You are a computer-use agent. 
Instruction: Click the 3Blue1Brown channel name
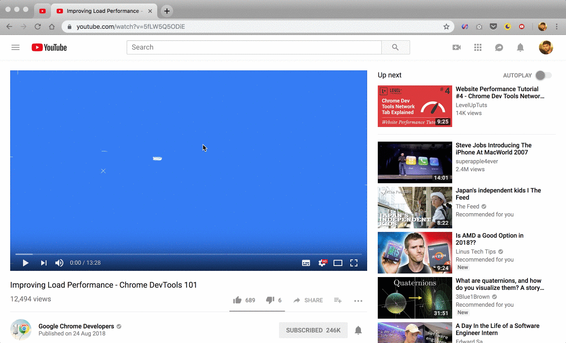click(x=473, y=297)
